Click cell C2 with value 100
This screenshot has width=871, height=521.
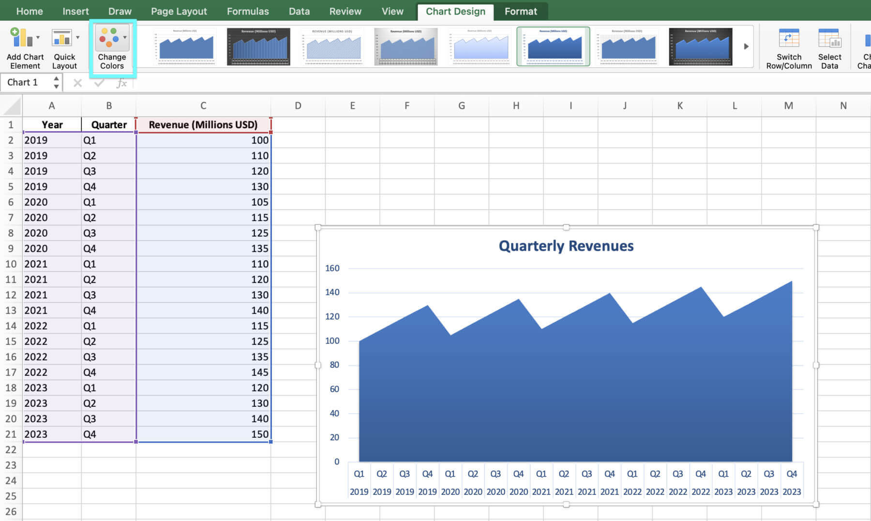(203, 140)
